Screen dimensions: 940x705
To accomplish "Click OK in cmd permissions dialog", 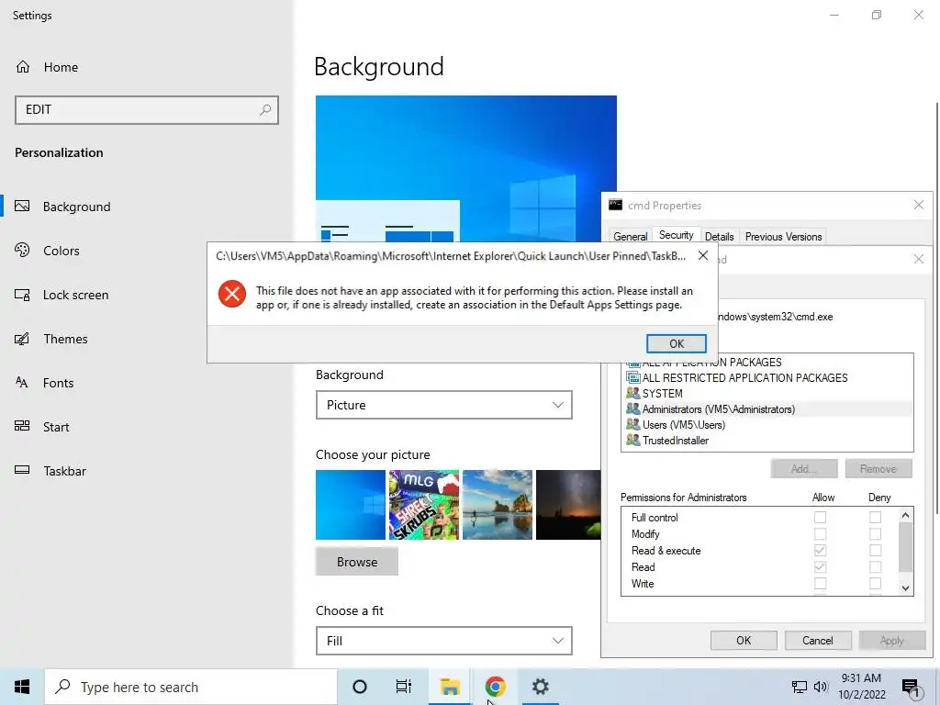I will [x=744, y=640].
